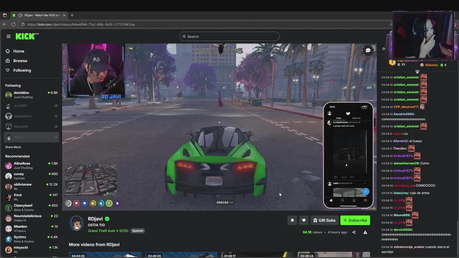Click the browser address bar URL
Image resolution: width=459 pixels, height=258 pixels.
click(81, 24)
